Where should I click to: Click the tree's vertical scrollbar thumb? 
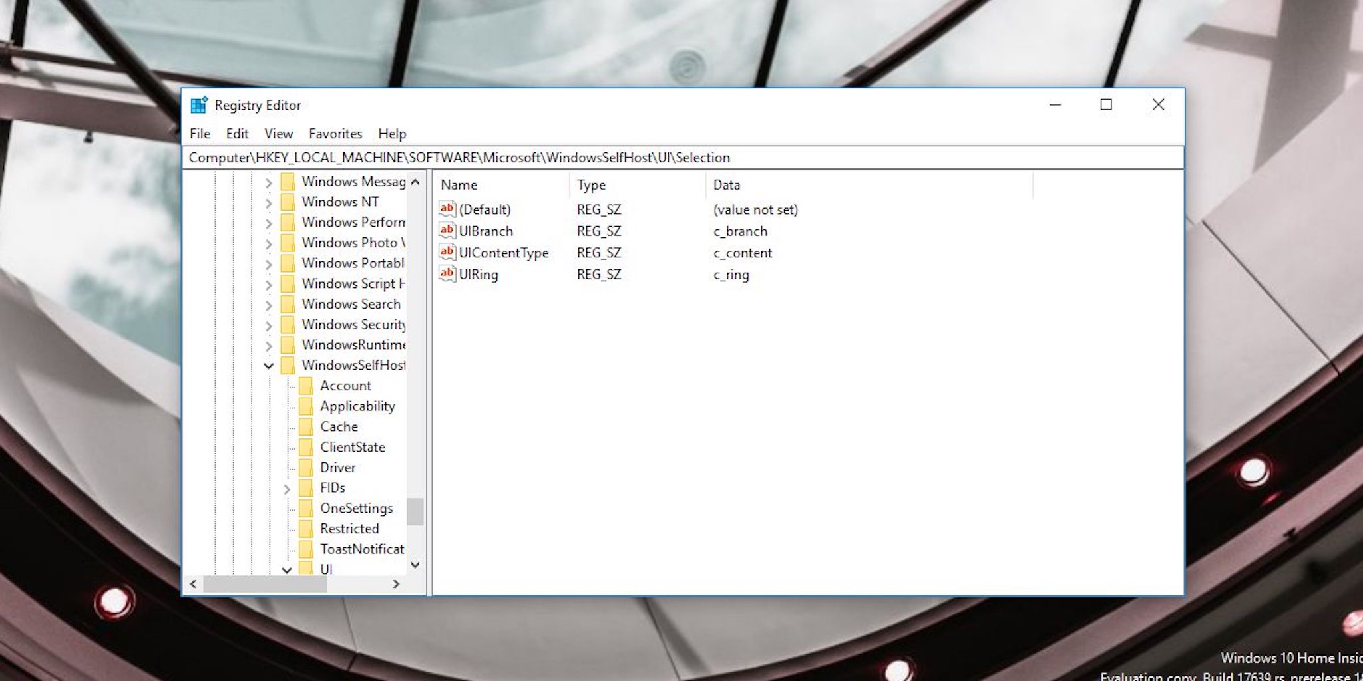pos(415,511)
